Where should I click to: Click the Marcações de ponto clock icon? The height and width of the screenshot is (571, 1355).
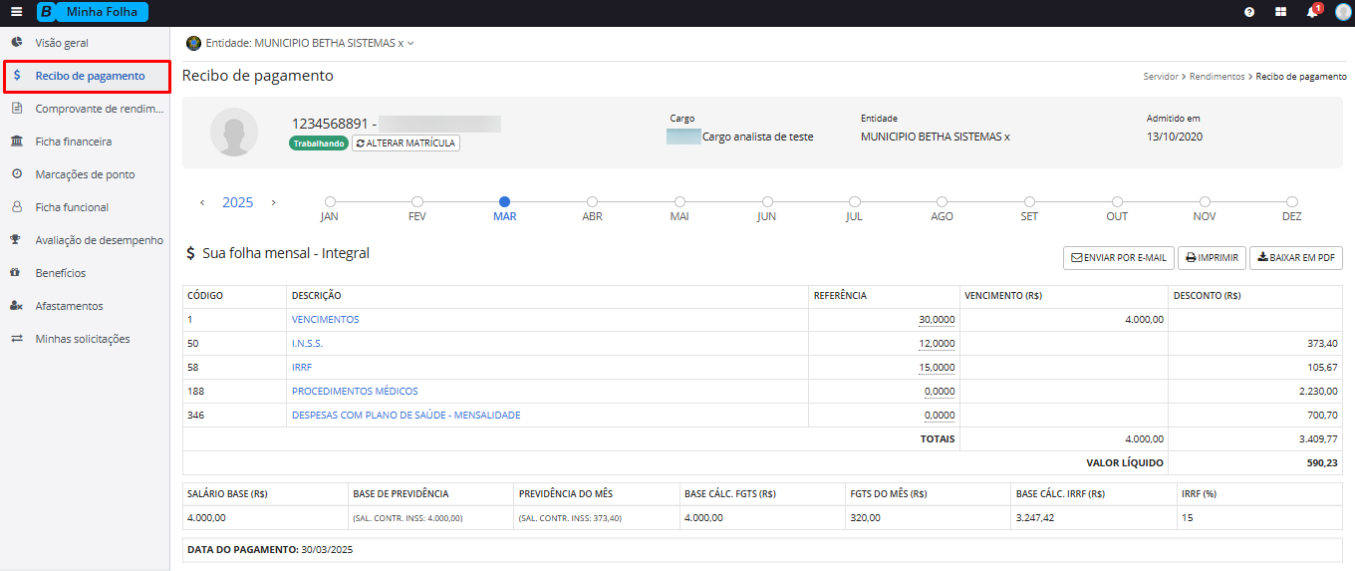click(17, 174)
